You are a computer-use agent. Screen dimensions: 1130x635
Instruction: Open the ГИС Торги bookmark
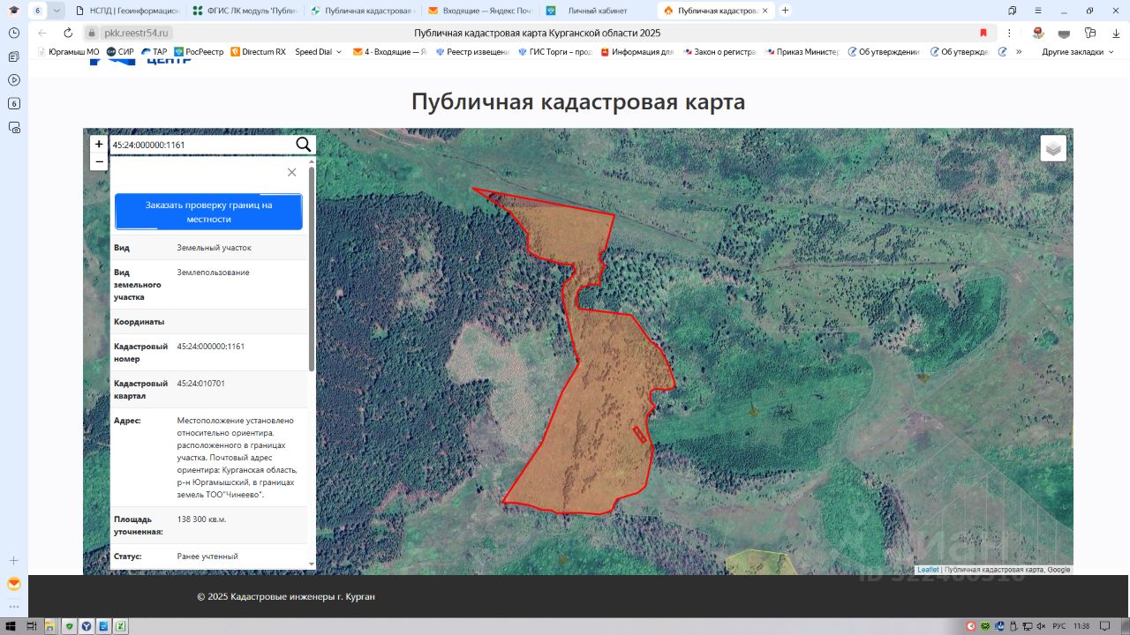(554, 52)
